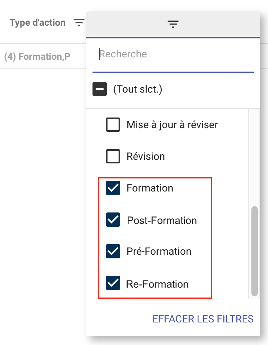This screenshot has width=268, height=345.
Task: Click the "Révision" option label text
Action: pos(145,157)
